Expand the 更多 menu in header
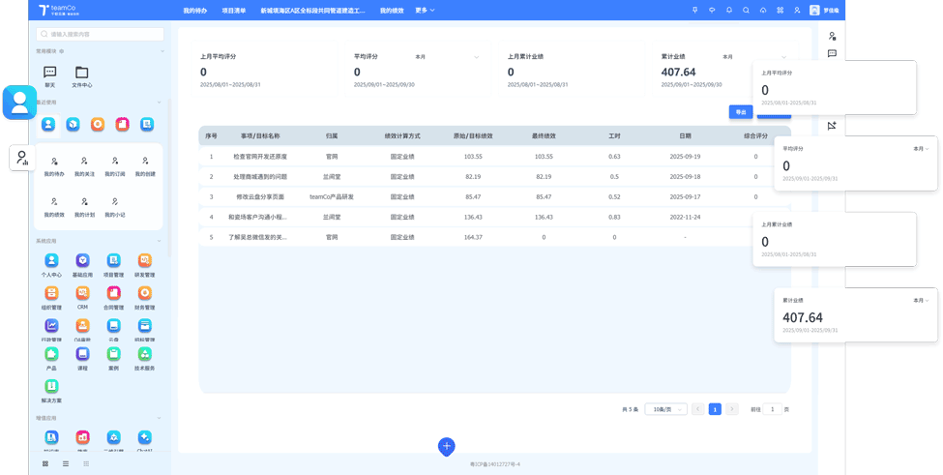 (x=425, y=11)
